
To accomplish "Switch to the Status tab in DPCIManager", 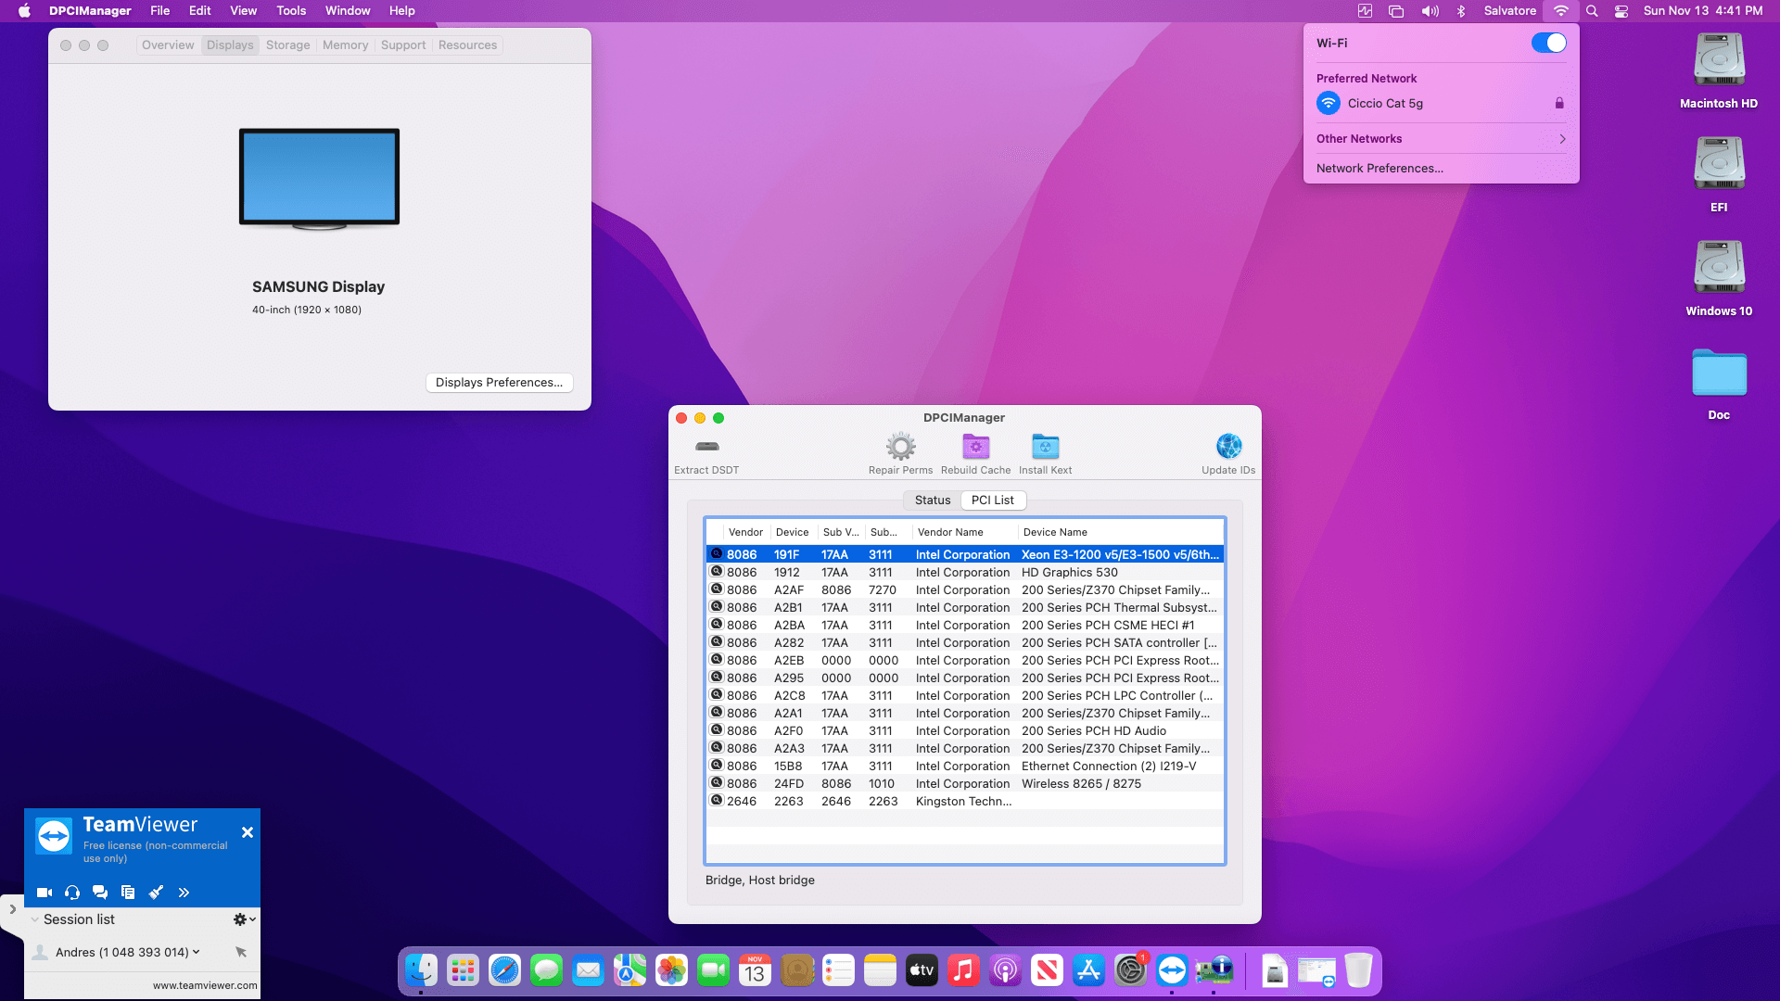I will [933, 500].
